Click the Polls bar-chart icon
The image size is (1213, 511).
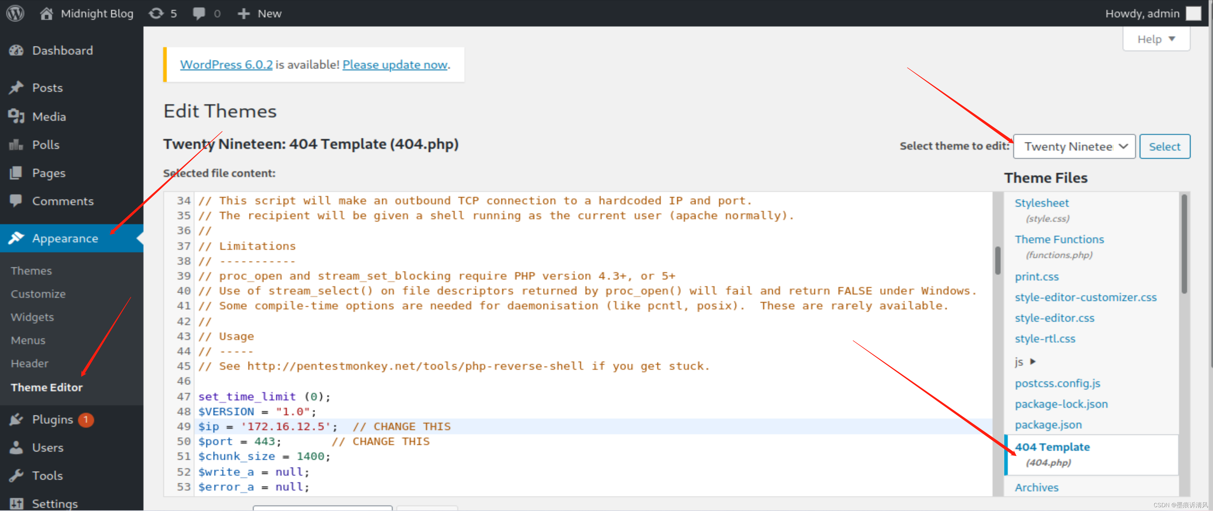coord(16,144)
